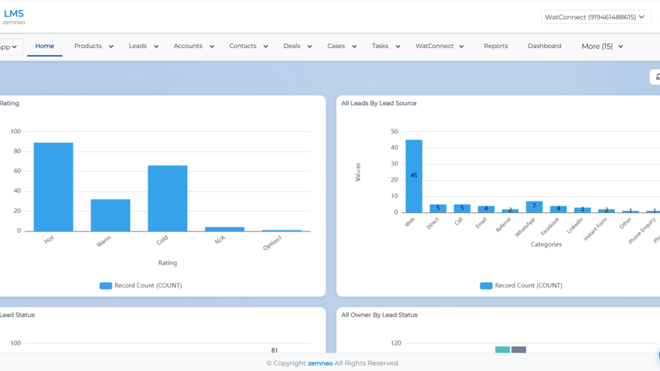This screenshot has height=371, width=660.
Task: Expand the Contacts dropdown chevron
Action: point(265,47)
